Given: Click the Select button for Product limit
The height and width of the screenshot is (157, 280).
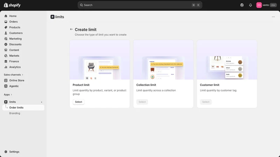Looking at the screenshot, I should point(78,102).
